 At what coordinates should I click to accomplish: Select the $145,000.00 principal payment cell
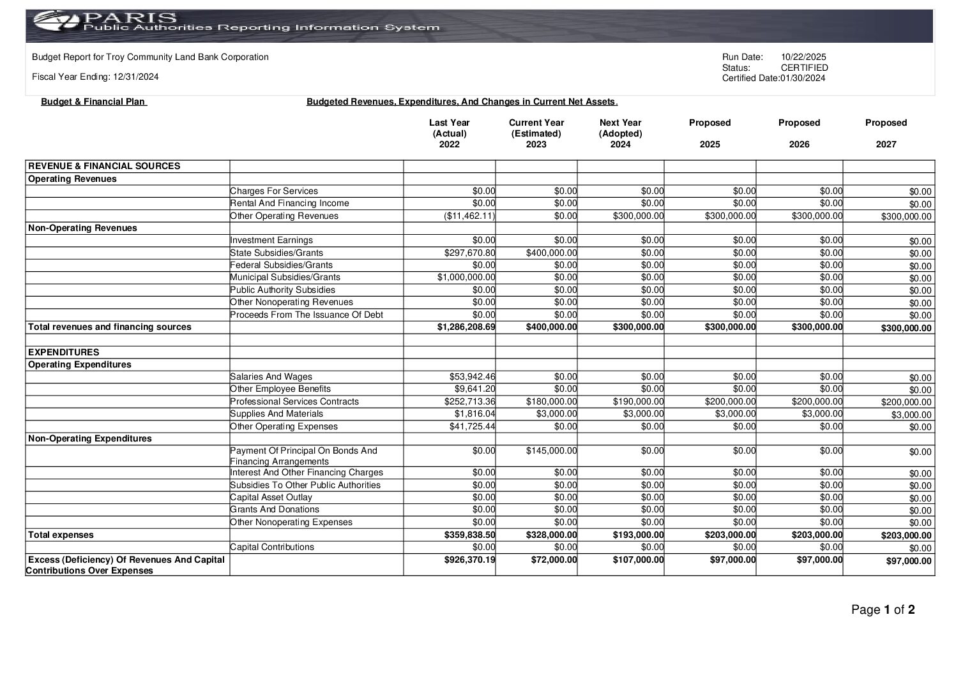551,450
